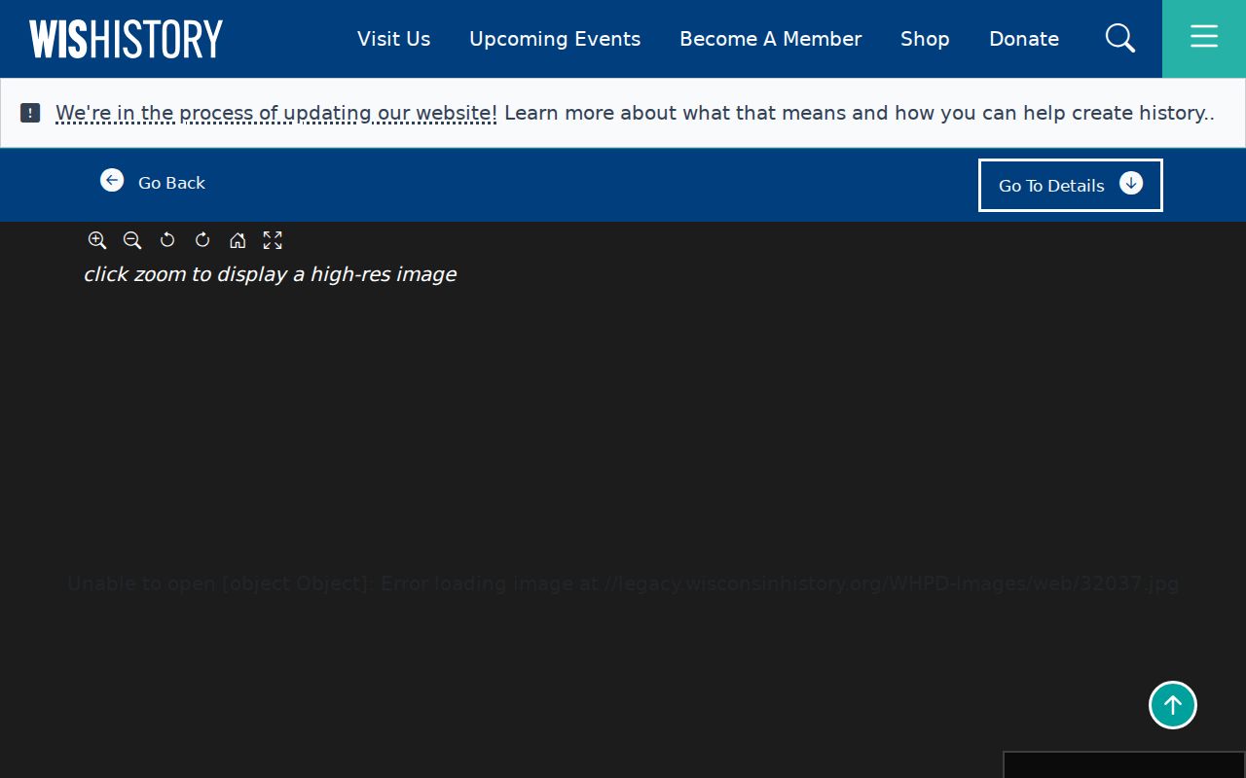1246x778 pixels.
Task: Click the Go Back arrow icon
Action: 112,180
